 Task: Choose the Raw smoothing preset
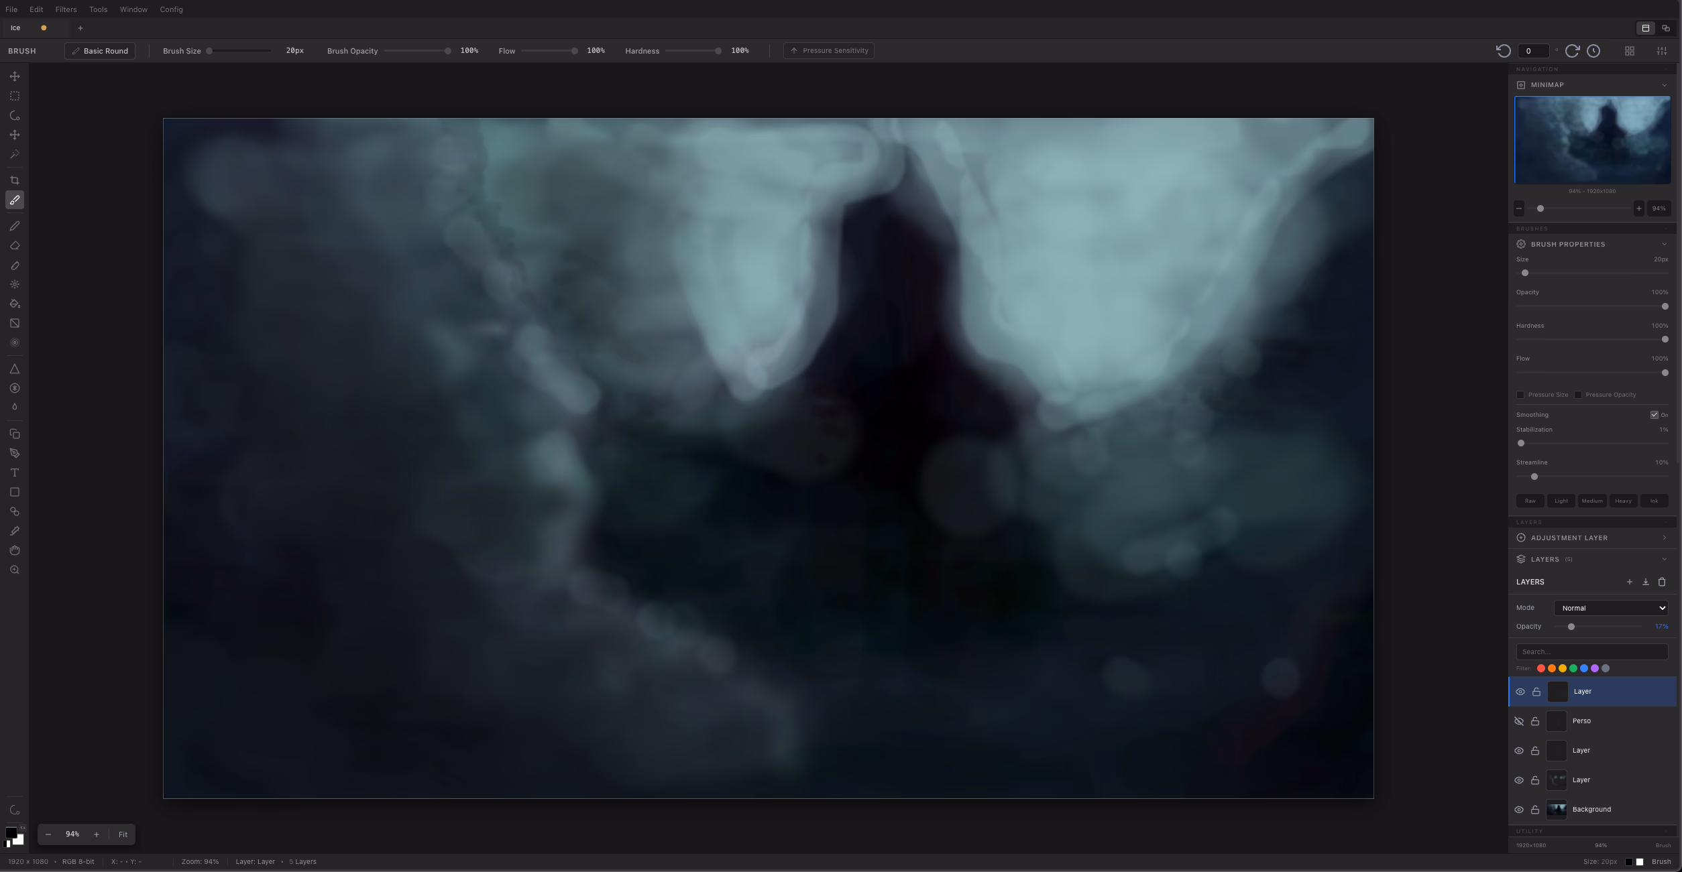[x=1530, y=501]
